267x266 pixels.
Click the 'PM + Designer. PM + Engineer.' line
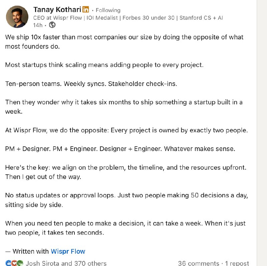pos(120,149)
